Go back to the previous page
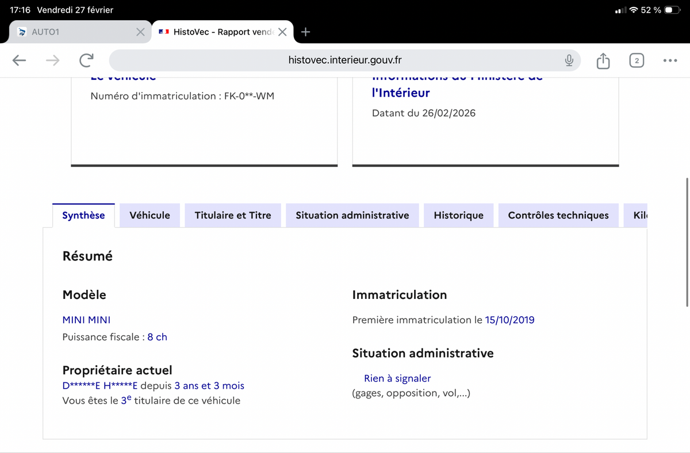Viewport: 690px width, 453px height. (x=19, y=60)
